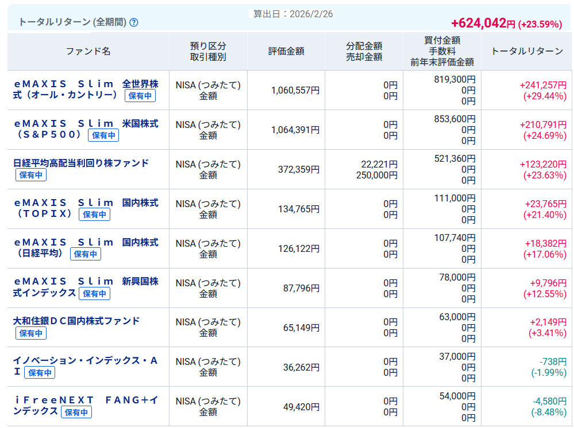
Task: Click the 250,000円 sale amount
Action: [x=377, y=175]
